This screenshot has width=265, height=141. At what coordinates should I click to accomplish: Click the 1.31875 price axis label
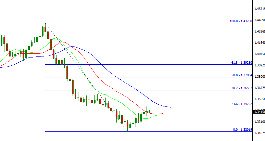[x=258, y=133]
